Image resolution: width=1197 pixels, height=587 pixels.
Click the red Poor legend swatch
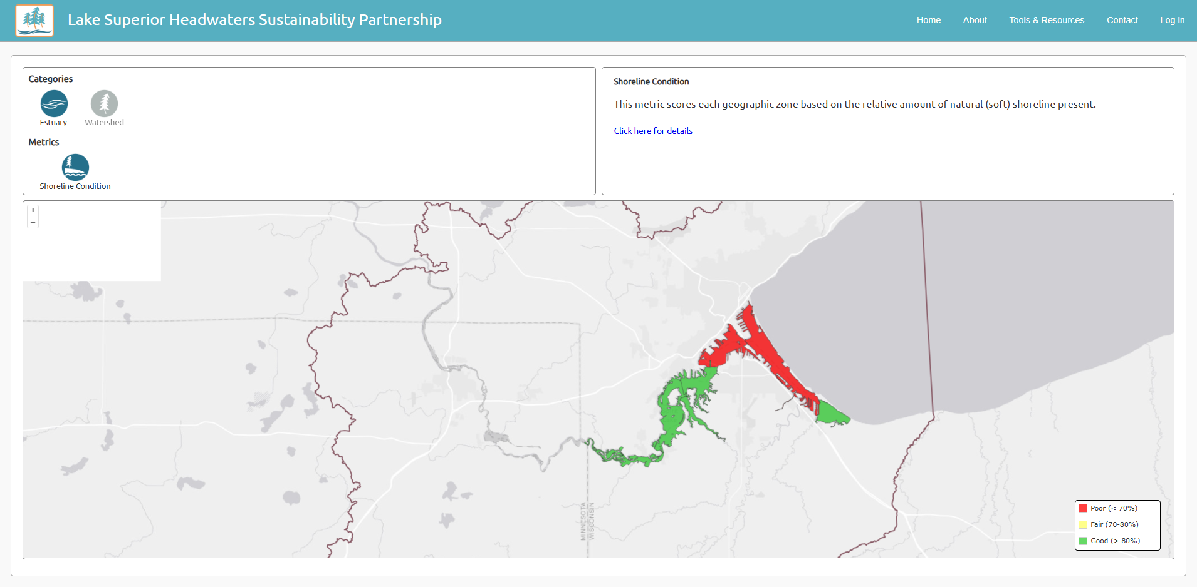[x=1083, y=508]
